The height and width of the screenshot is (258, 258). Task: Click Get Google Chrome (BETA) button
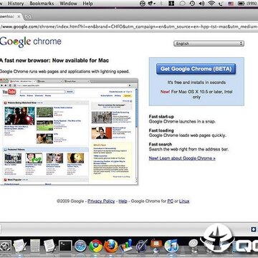(x=196, y=69)
